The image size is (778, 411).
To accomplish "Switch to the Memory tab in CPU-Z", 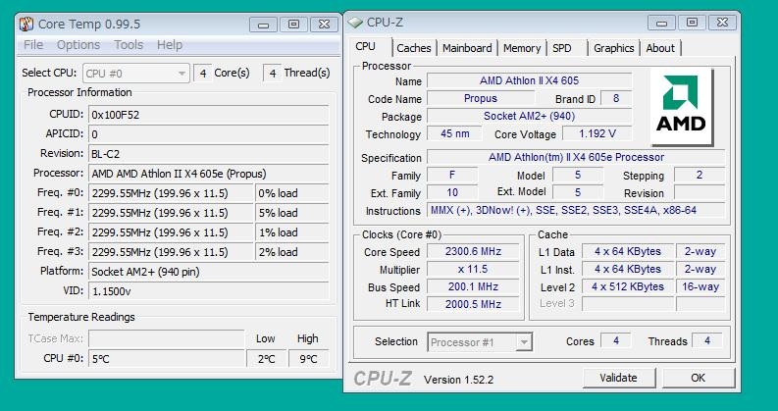I will (x=522, y=48).
